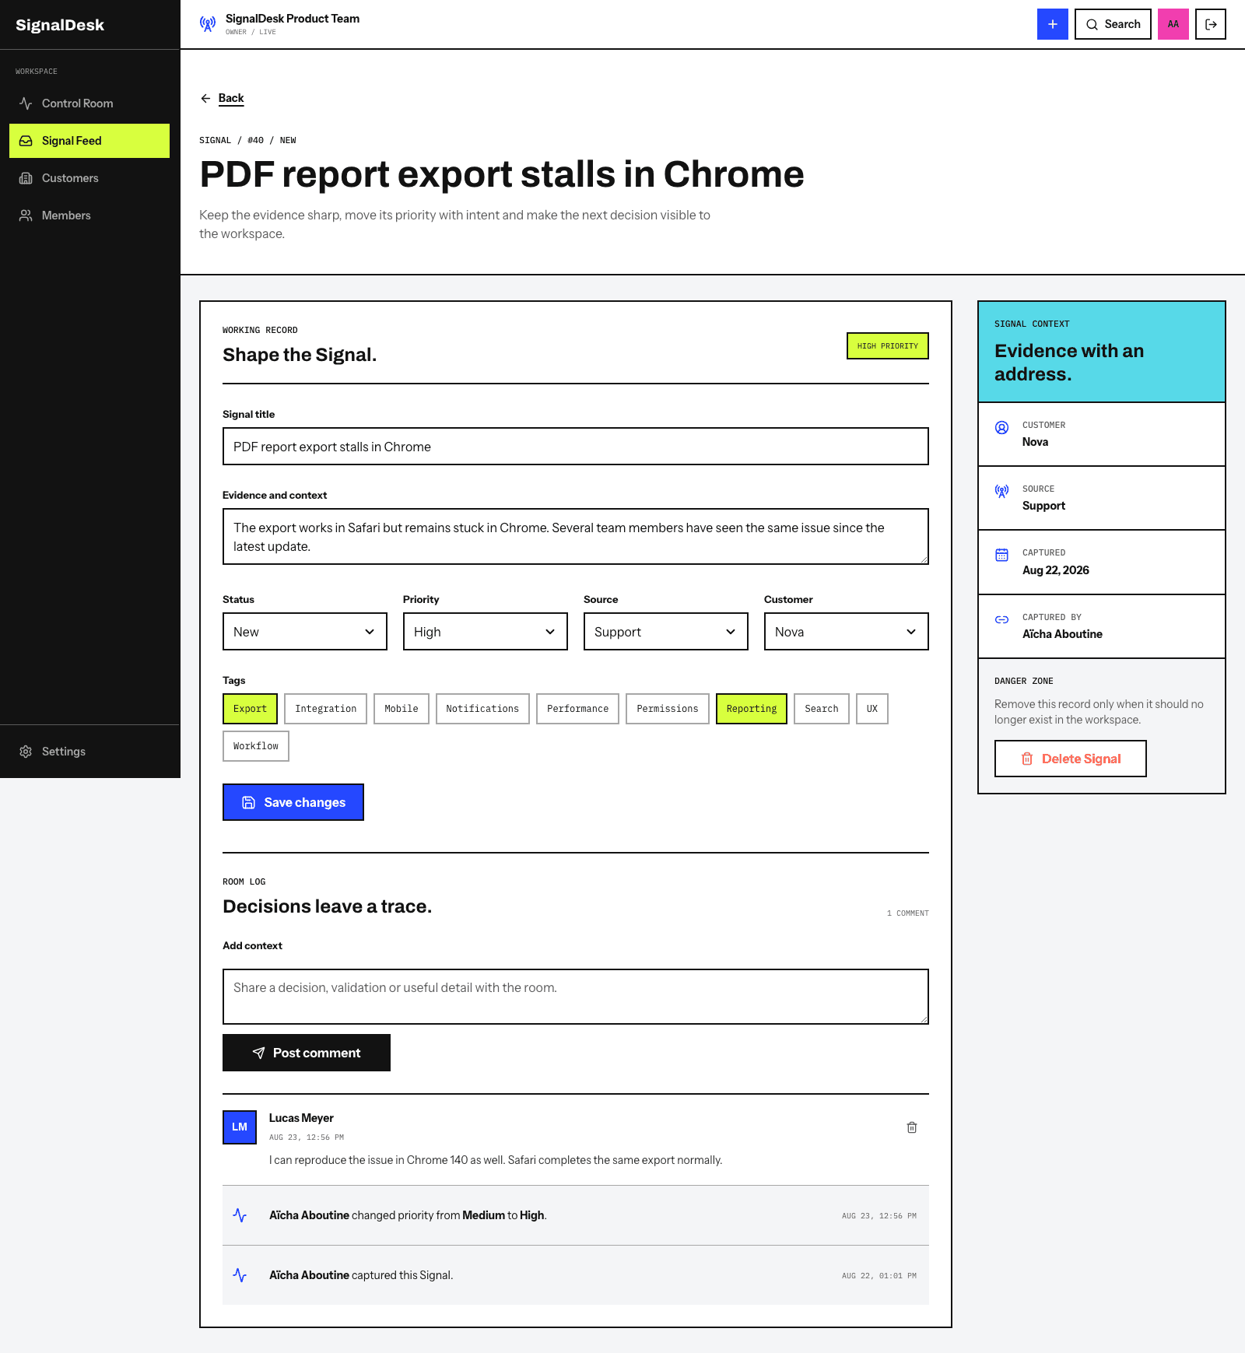Click the customer icon beside Nova

[1002, 427]
